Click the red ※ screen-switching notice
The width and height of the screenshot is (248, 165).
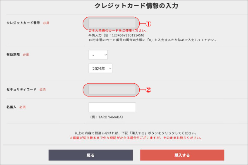click(x=136, y=138)
